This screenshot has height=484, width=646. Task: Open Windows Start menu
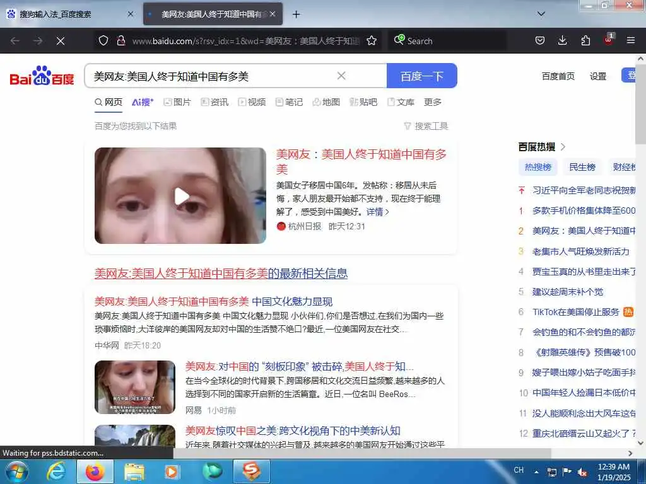[x=16, y=471]
